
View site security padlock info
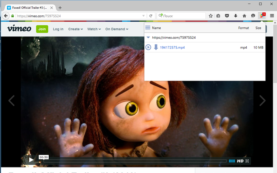pyautogui.click(x=13, y=16)
